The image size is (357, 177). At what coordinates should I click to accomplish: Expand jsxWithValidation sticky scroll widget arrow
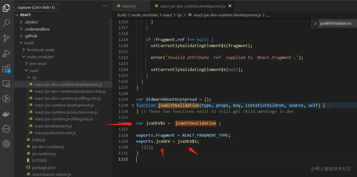(x=315, y=23)
